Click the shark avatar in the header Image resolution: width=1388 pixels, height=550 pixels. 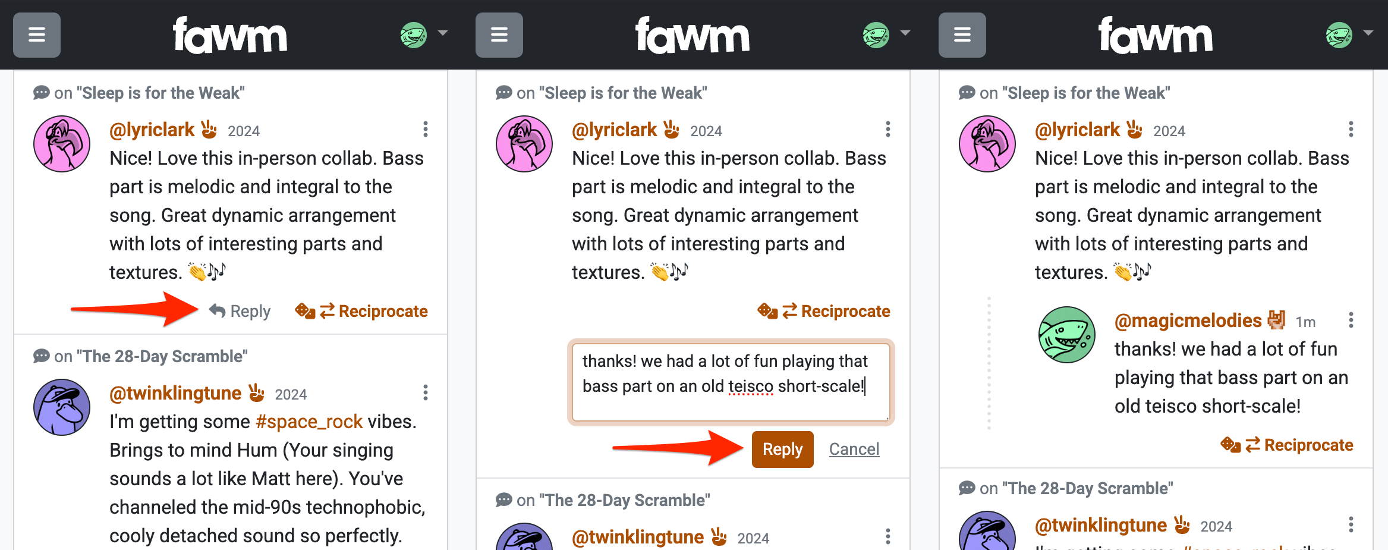413,35
